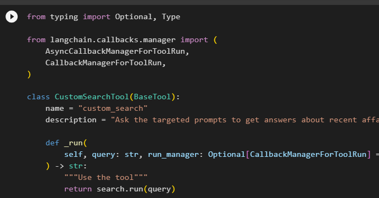Click the AsyncCallbackManagerForToolRun import name
This screenshot has width=379, height=198.
[115, 52]
